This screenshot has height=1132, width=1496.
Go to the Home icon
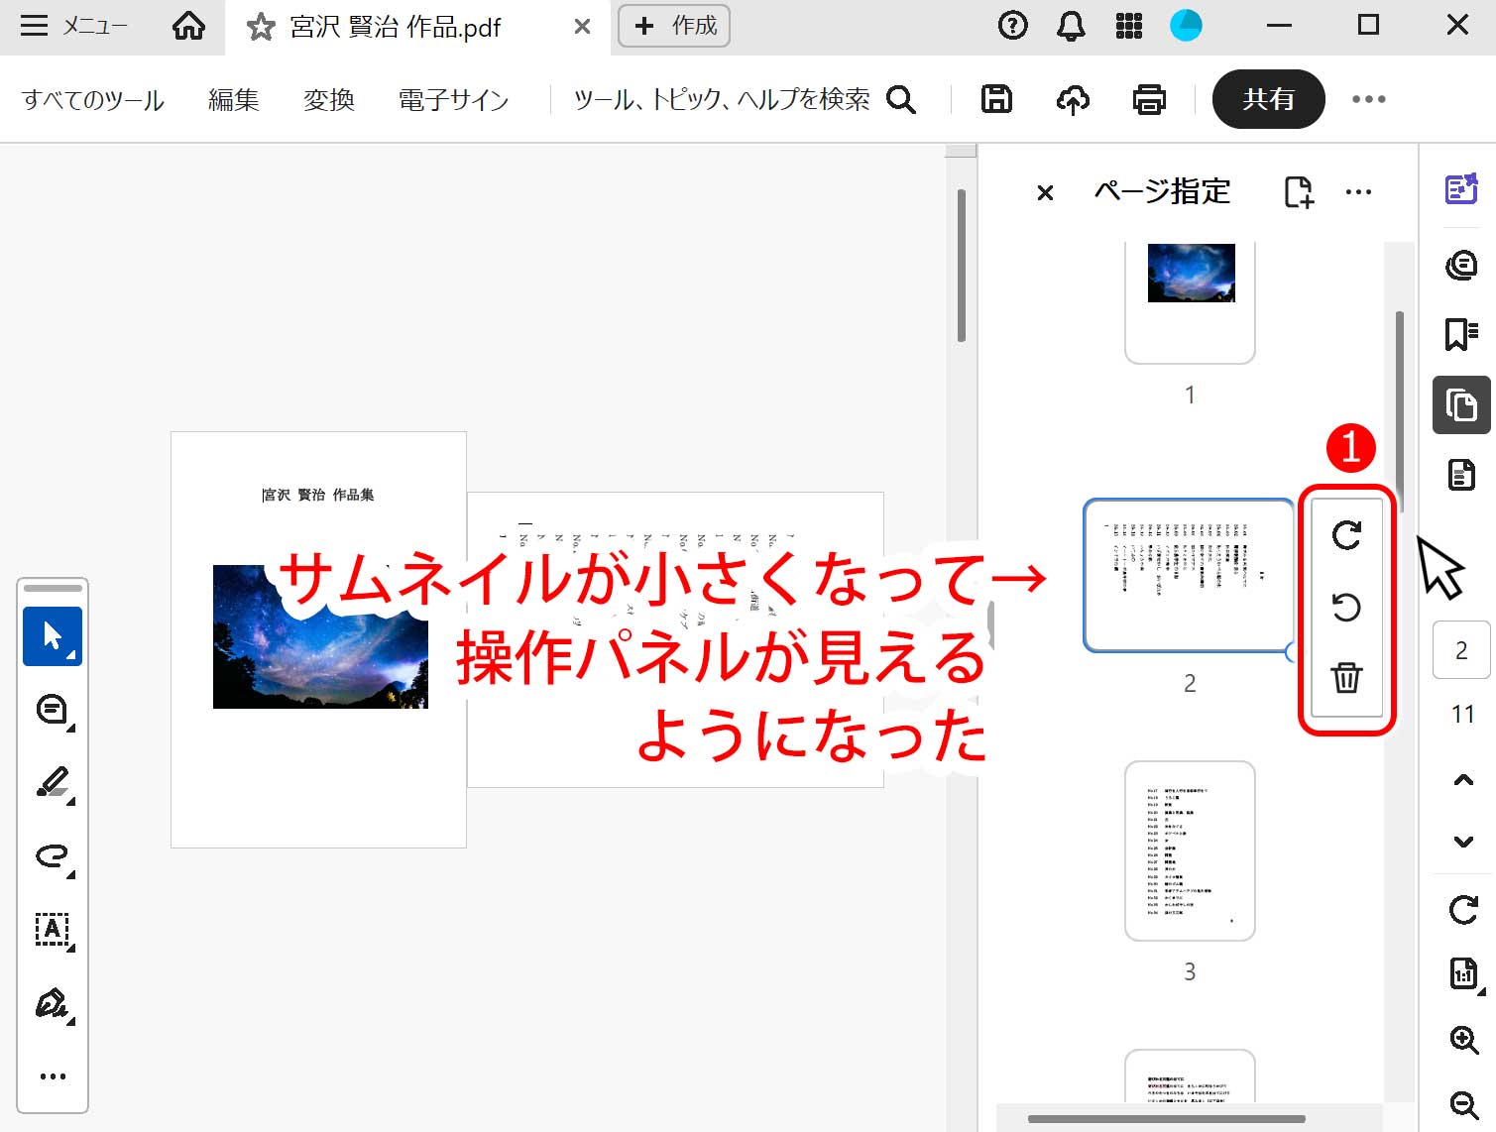coord(188,26)
